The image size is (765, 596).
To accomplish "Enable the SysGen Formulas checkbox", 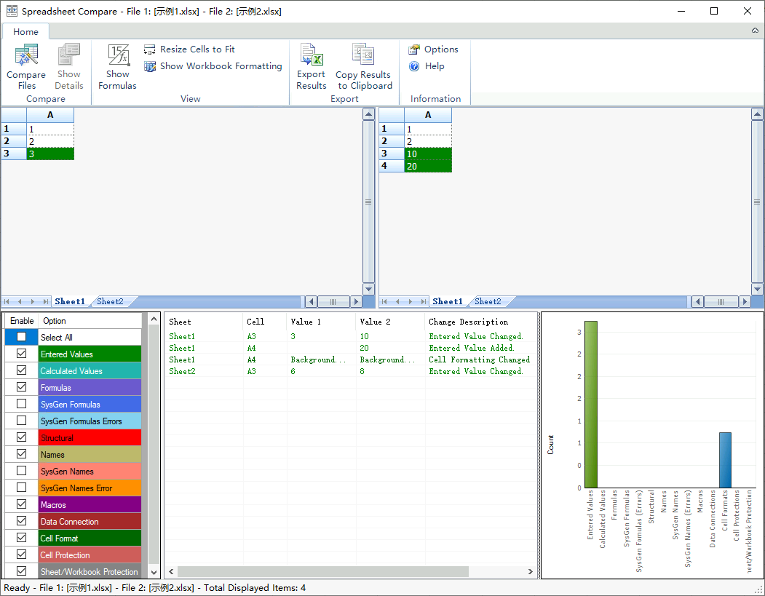I will click(22, 404).
